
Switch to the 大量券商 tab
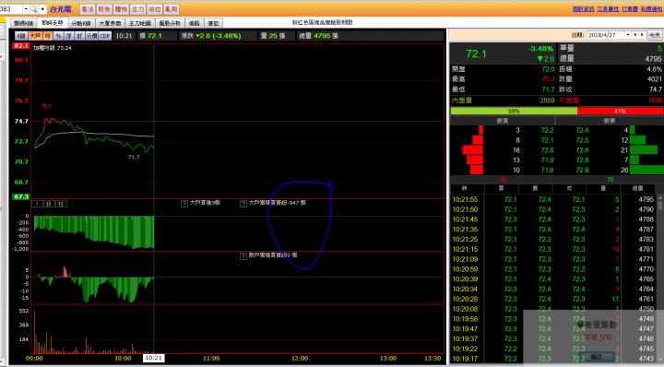(x=110, y=23)
